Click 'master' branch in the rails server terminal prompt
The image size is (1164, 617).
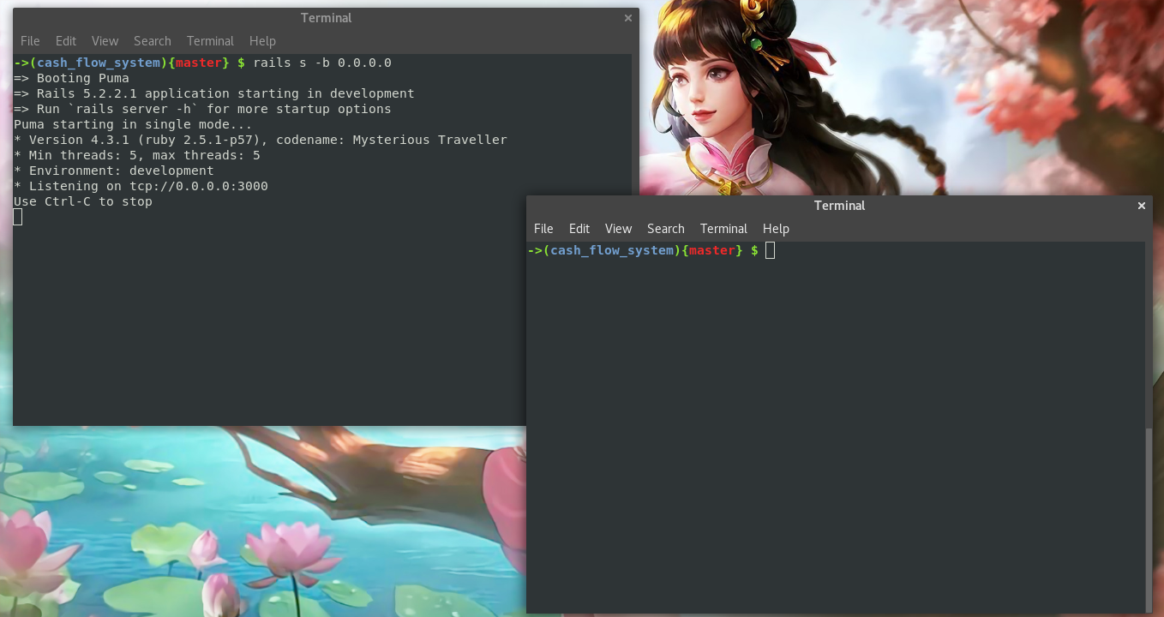click(x=199, y=63)
